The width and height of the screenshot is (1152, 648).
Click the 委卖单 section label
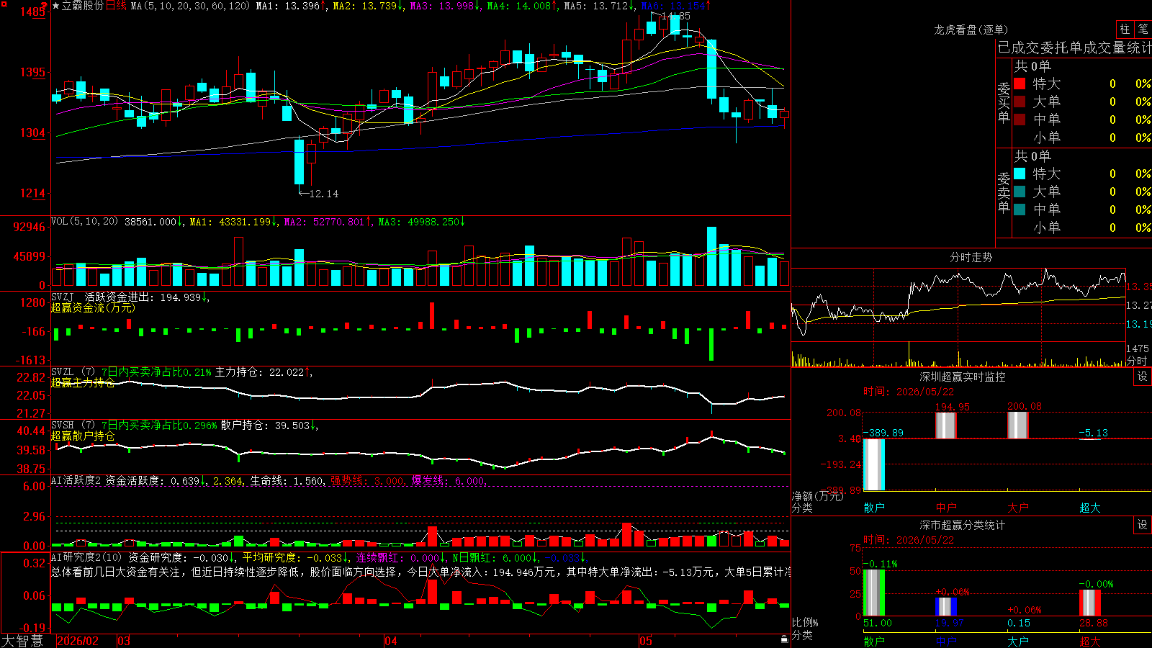tap(1004, 192)
